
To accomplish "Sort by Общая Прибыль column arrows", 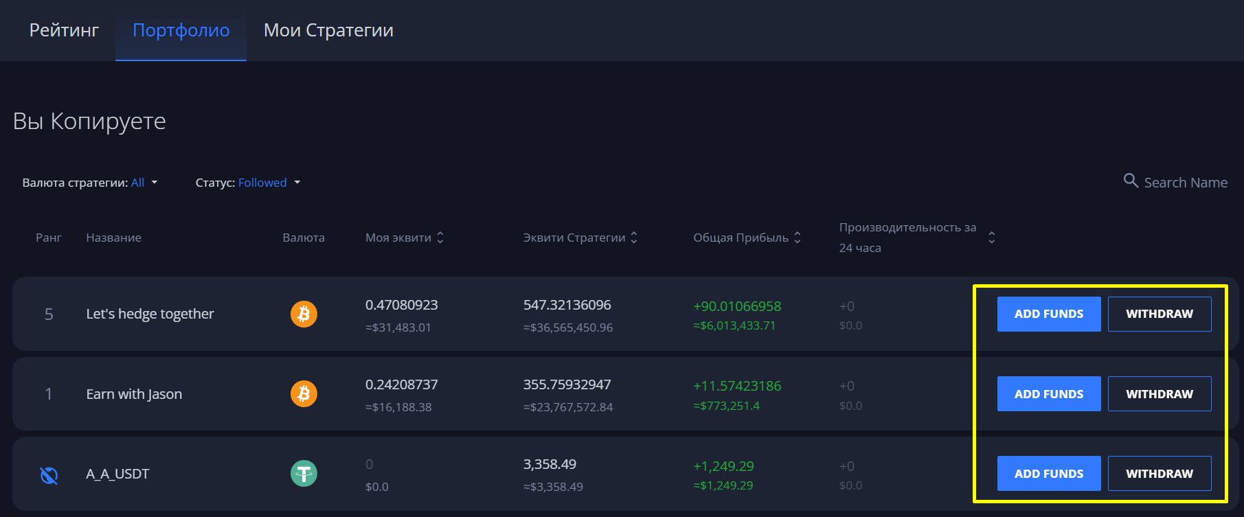I will pyautogui.click(x=798, y=238).
